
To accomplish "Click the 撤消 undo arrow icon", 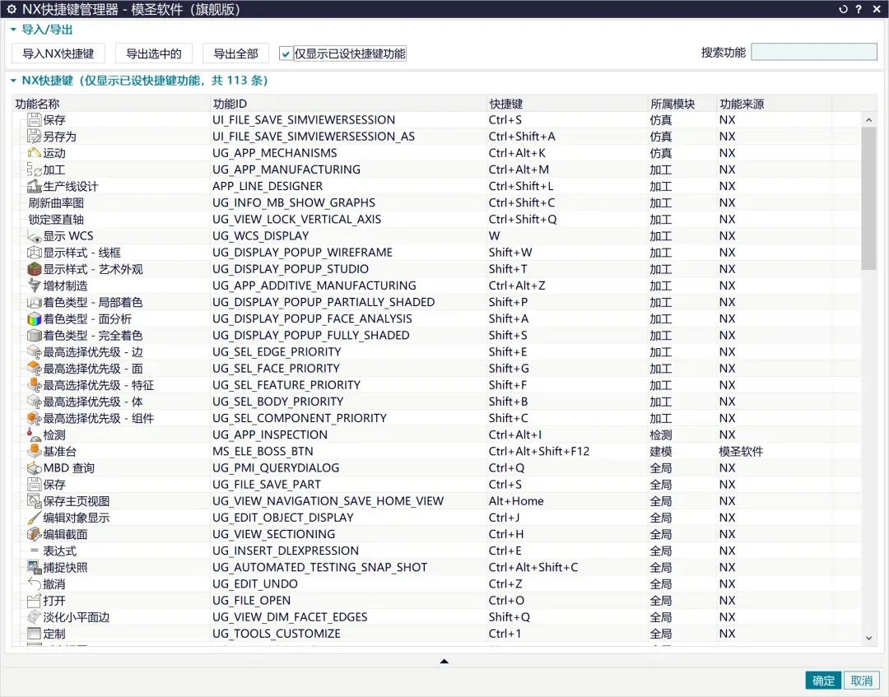I will [34, 584].
